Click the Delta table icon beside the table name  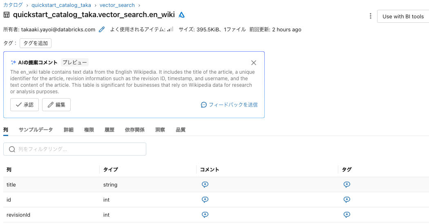point(182,15)
